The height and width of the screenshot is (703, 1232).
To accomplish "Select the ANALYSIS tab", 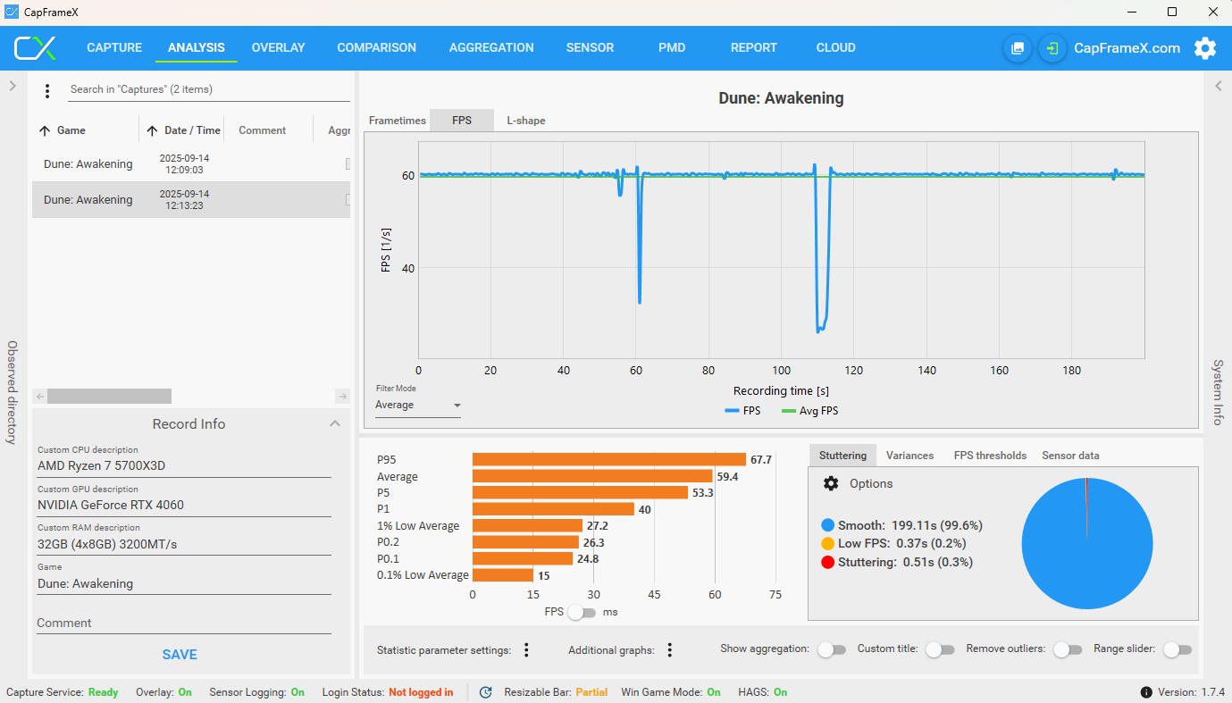I will tap(197, 48).
